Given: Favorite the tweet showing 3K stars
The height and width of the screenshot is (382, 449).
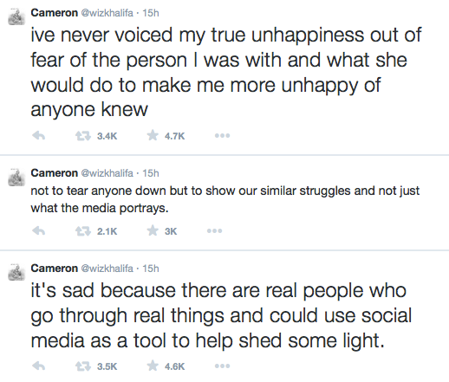Looking at the screenshot, I should coord(153,230).
